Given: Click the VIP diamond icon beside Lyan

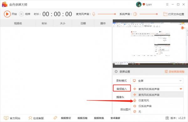Looking at the screenshot, I should click(x=144, y=4).
